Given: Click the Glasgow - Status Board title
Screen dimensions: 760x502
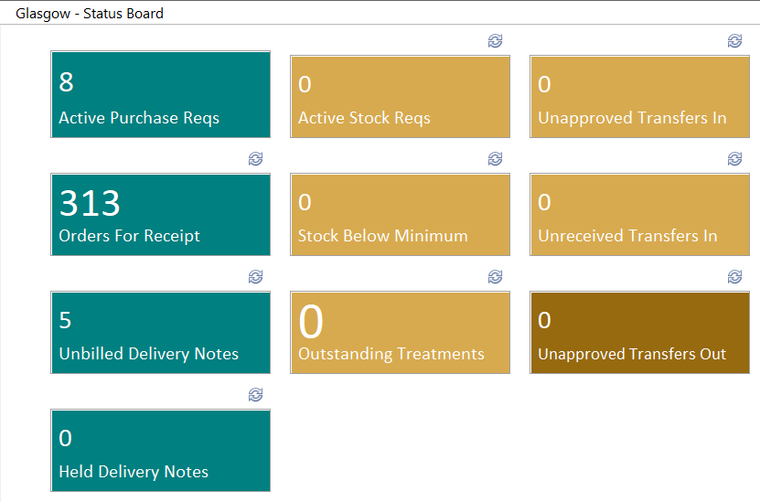Looking at the screenshot, I should (x=90, y=14).
